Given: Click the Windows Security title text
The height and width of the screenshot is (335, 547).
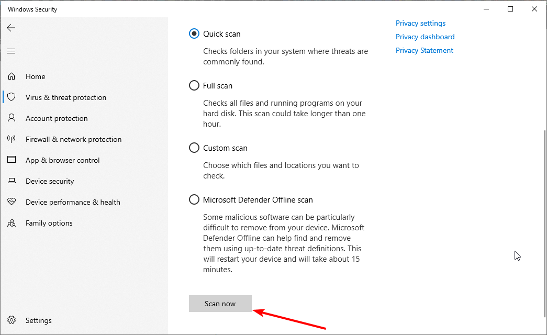Looking at the screenshot, I should 32,9.
